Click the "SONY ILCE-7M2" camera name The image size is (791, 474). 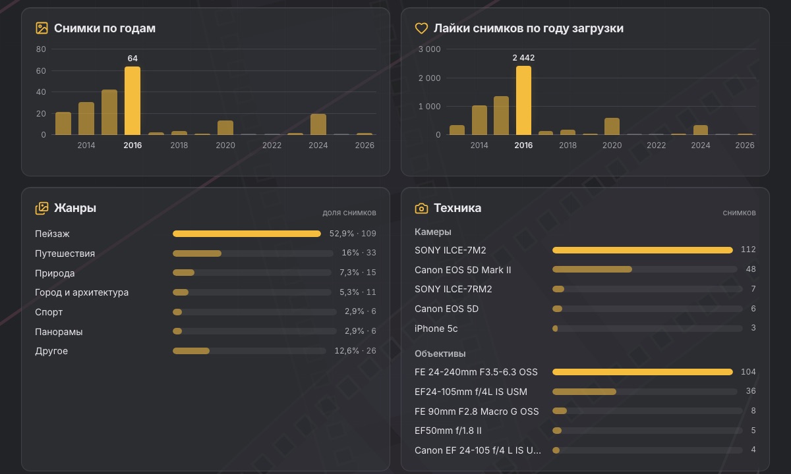click(x=450, y=250)
